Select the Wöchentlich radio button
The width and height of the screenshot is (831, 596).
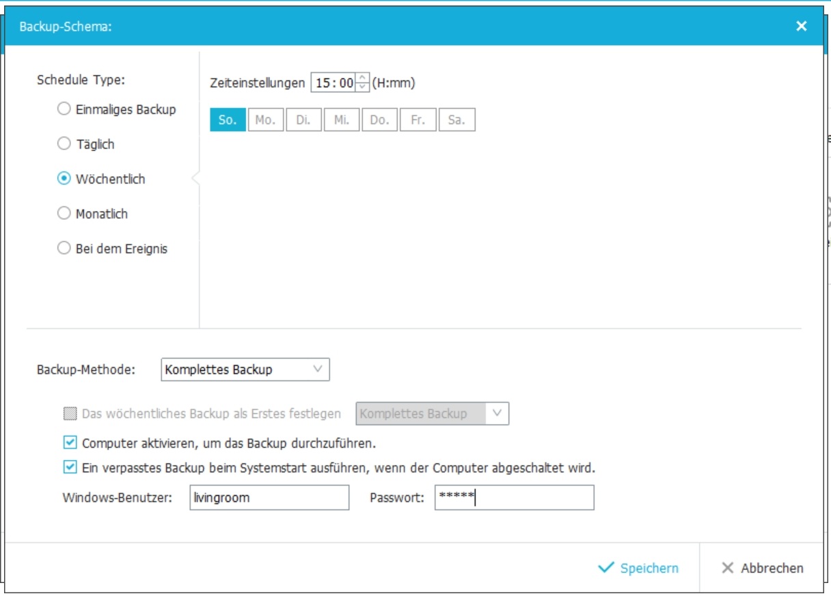64,179
